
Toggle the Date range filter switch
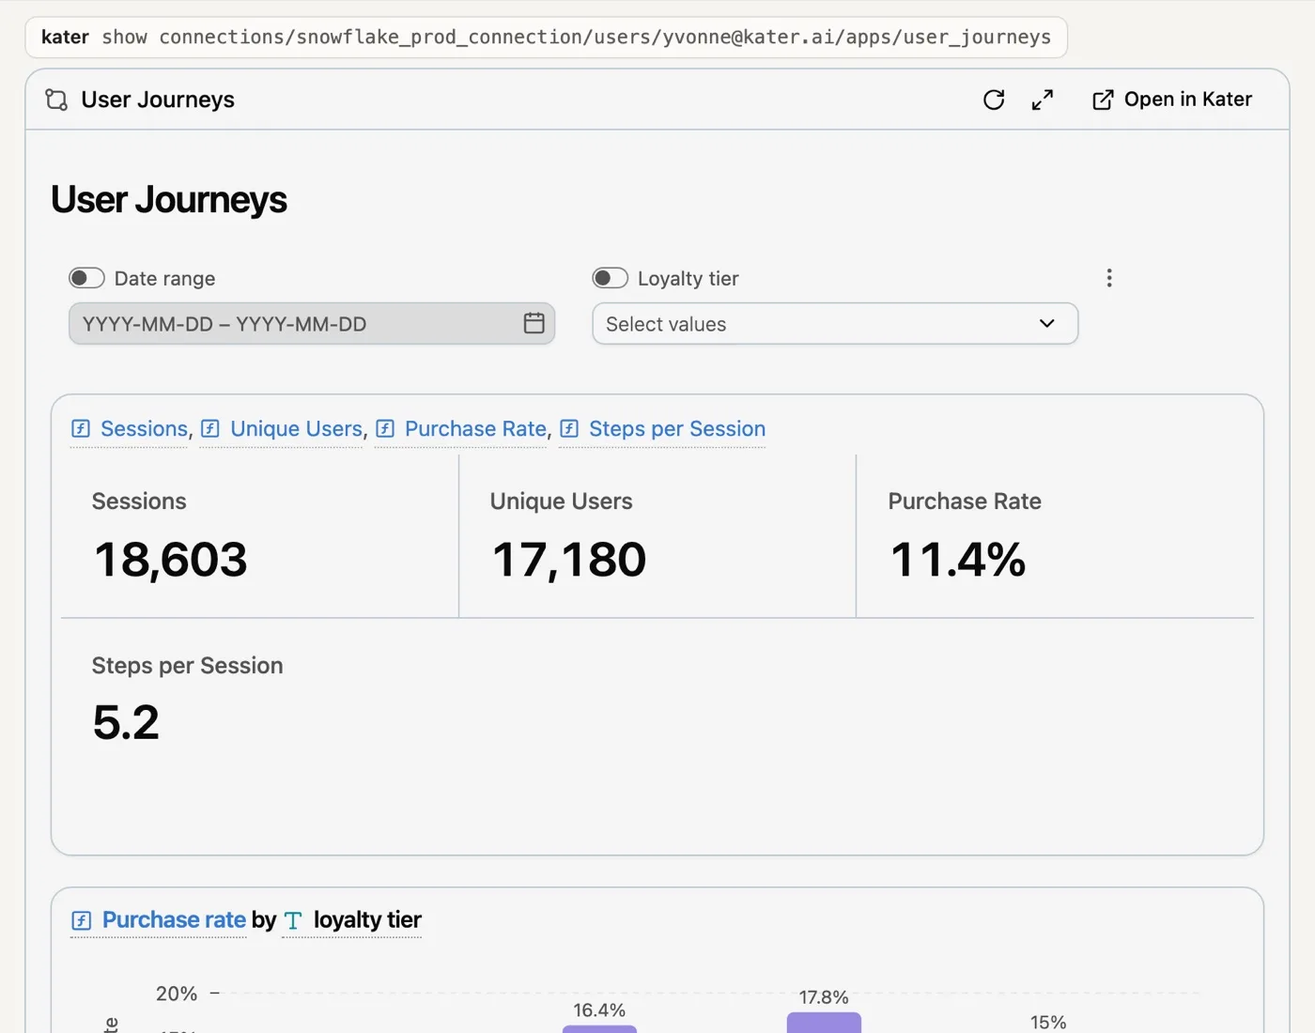[x=86, y=278]
